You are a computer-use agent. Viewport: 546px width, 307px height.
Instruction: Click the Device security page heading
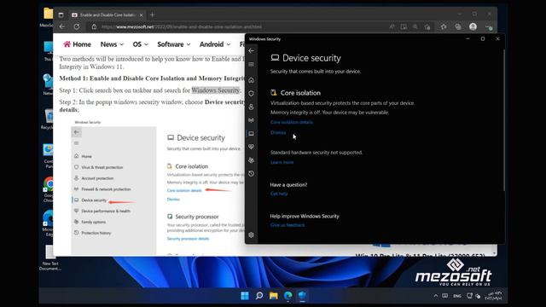[311, 58]
